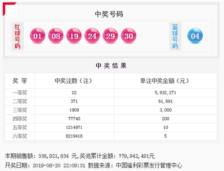Click the 中奖结果 heading

pos(111,66)
